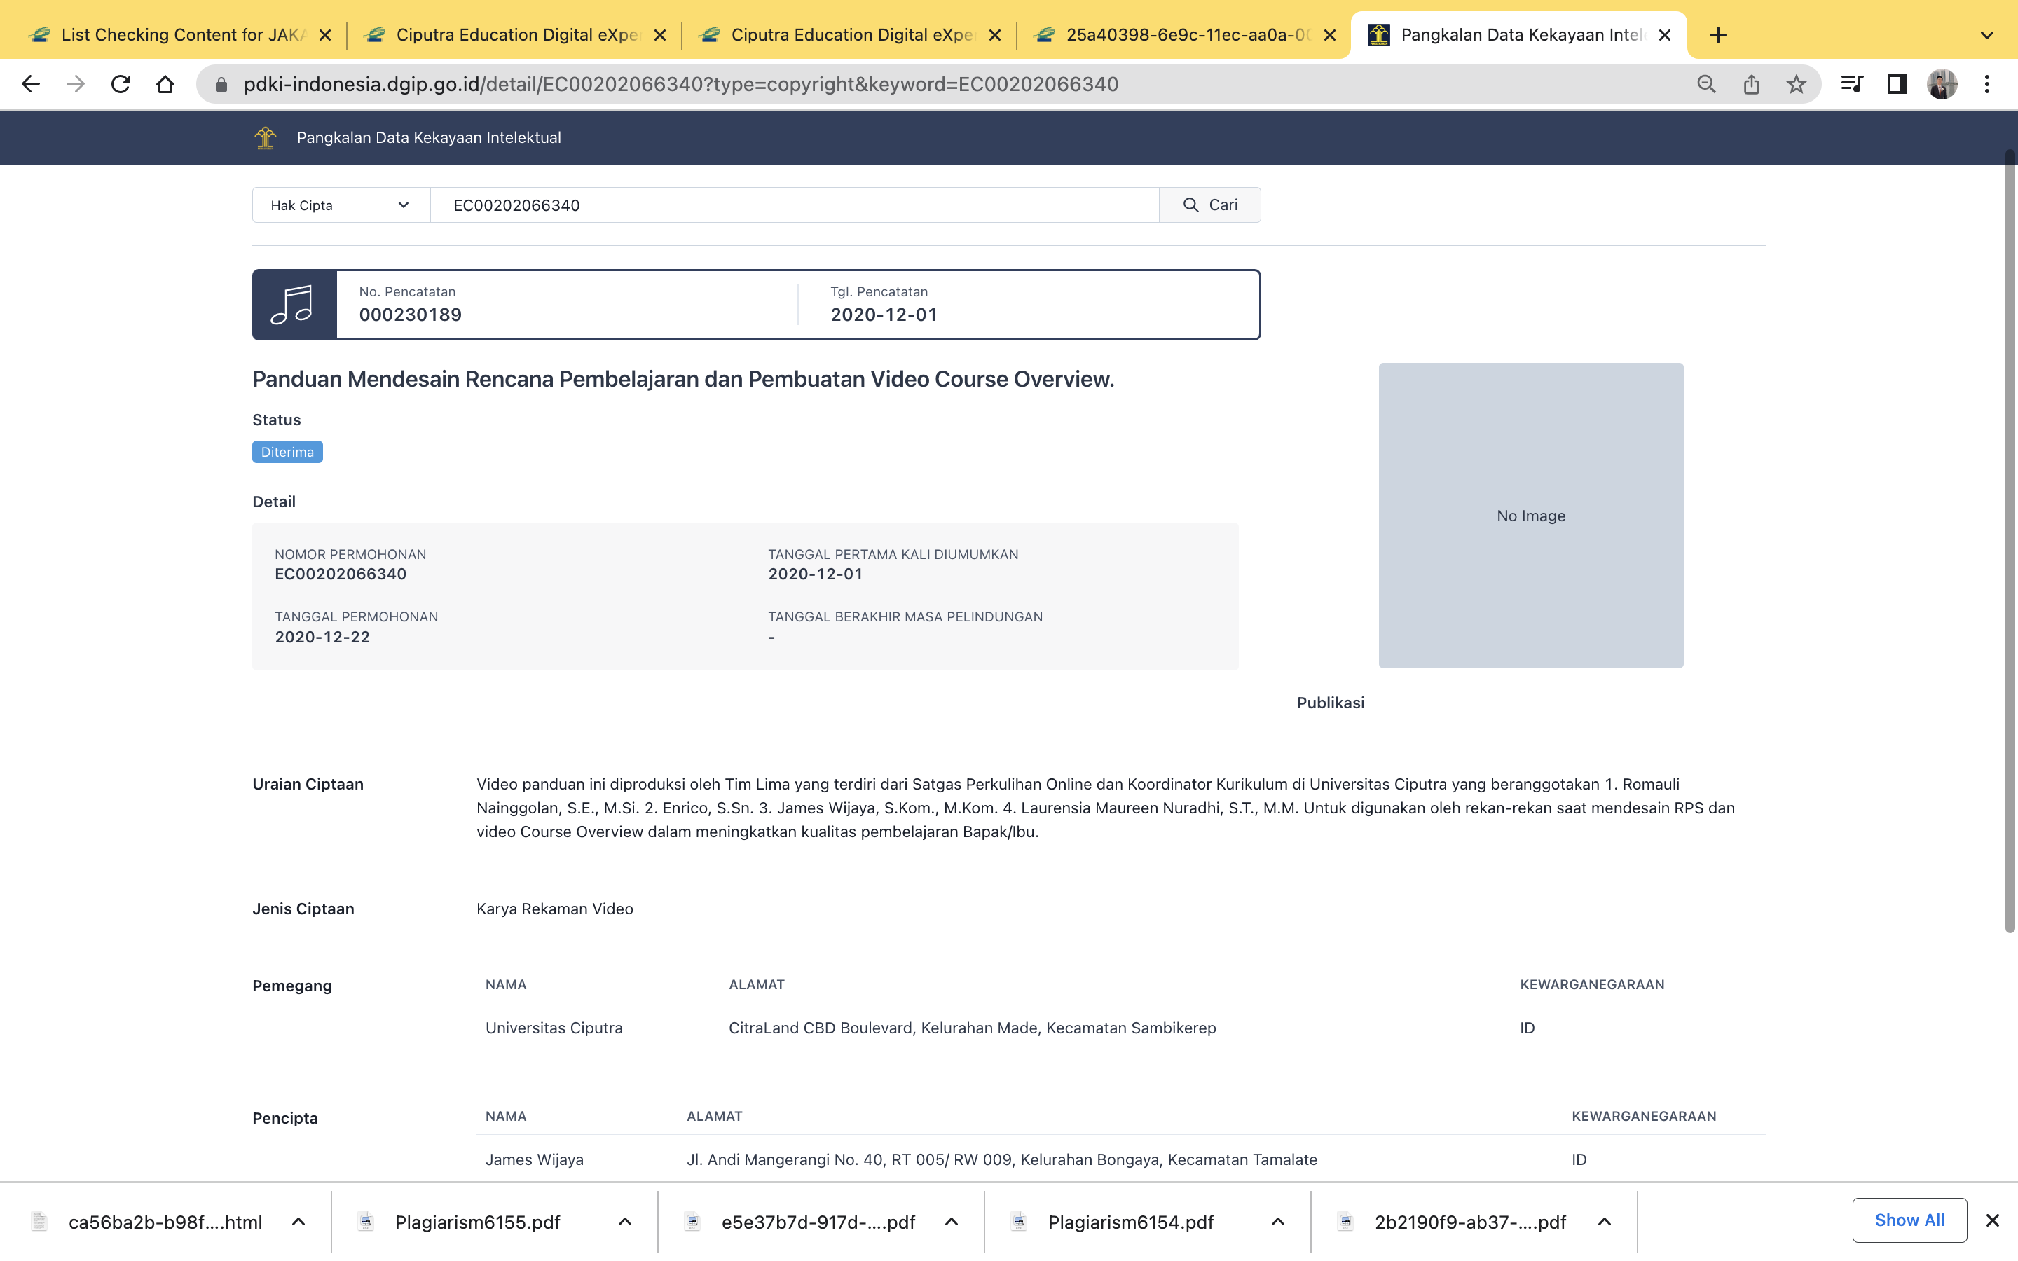The image size is (2018, 1261).
Task: Bookmark this page with star icon
Action: 1796,84
